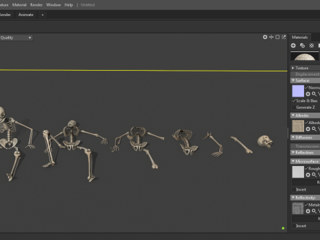Open the Render menu in menu bar
The width and height of the screenshot is (320, 240).
[x=36, y=5]
